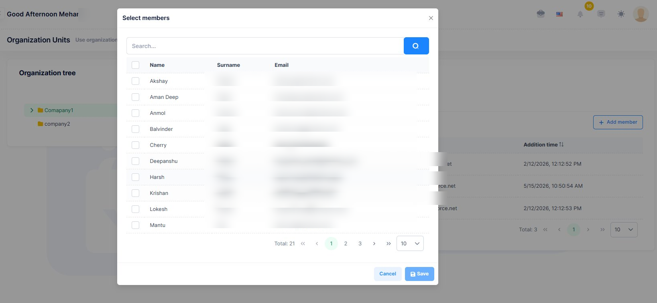Check the box for Lokesh
Screen dimensions: 657x303
click(136, 209)
